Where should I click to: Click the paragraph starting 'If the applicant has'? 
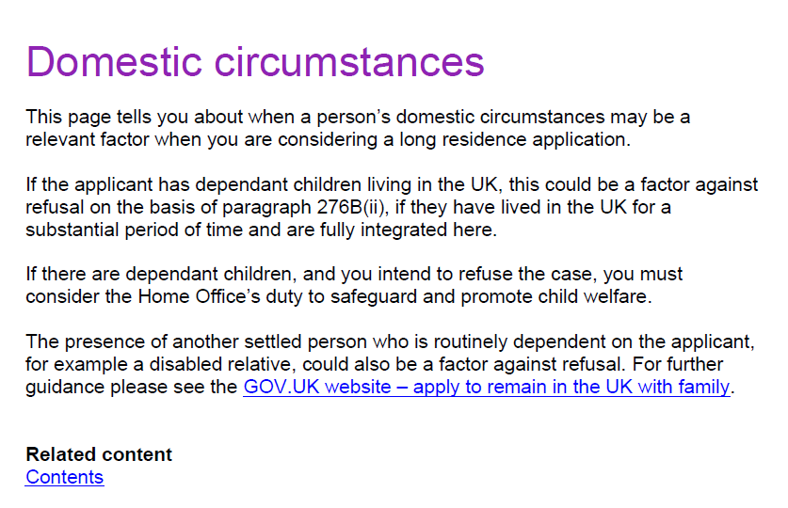pos(392,207)
